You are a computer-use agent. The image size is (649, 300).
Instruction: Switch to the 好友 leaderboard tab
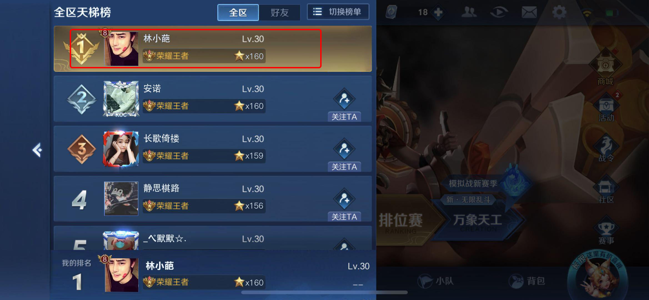tap(280, 12)
